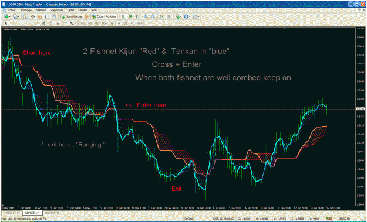Switch chart to line chart mode
367x222 pixels.
137,16
